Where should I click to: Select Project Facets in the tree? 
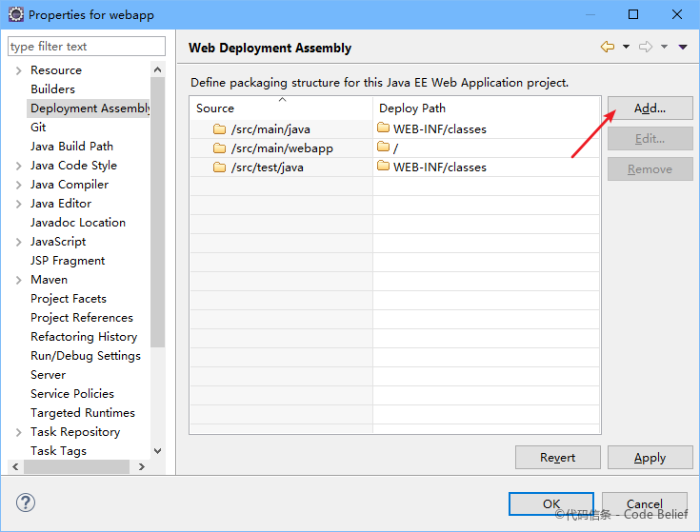(x=69, y=298)
